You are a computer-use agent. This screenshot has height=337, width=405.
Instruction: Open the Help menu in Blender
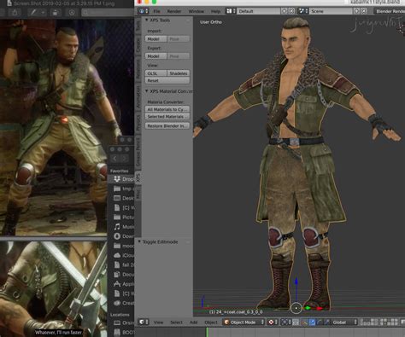(x=215, y=11)
